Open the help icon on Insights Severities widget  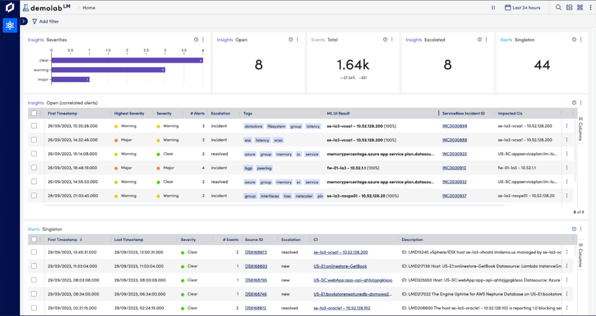[x=196, y=39]
